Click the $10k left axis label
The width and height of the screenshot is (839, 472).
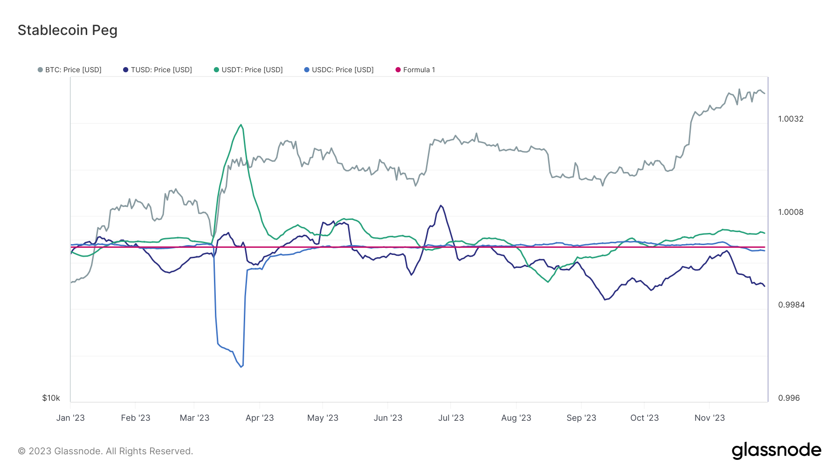(51, 398)
